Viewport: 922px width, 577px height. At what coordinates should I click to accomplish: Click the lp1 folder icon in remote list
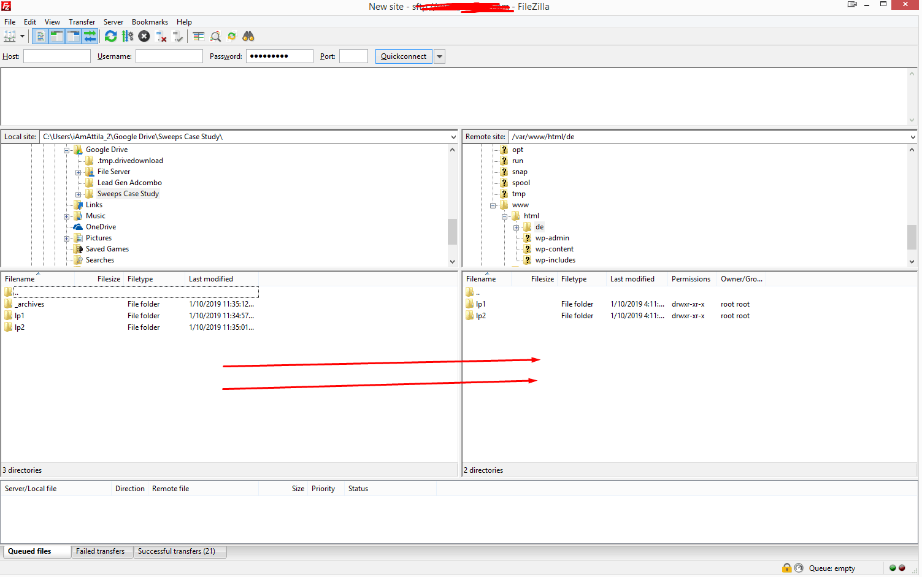point(470,304)
